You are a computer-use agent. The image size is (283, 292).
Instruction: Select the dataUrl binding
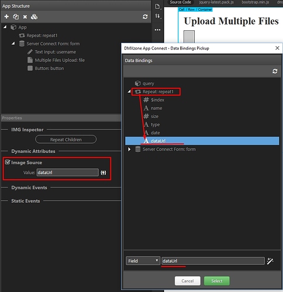click(202, 141)
